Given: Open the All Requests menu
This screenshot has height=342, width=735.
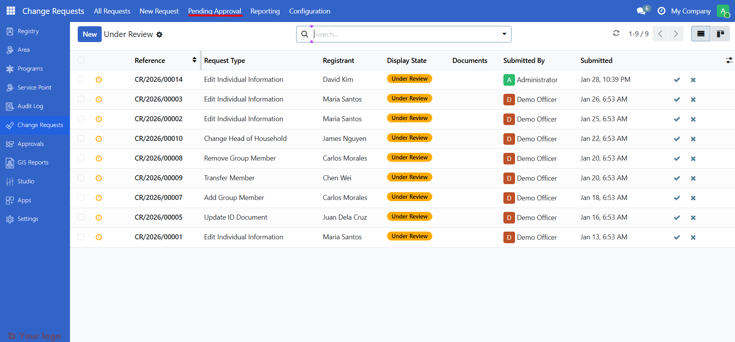Looking at the screenshot, I should click(112, 11).
